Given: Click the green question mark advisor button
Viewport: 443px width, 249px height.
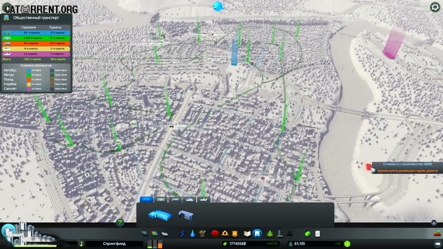Looking at the screenshot, I should (x=120, y=222).
